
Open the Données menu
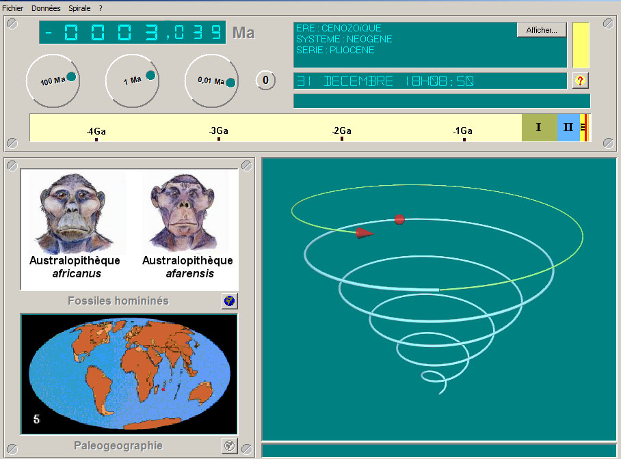[46, 8]
